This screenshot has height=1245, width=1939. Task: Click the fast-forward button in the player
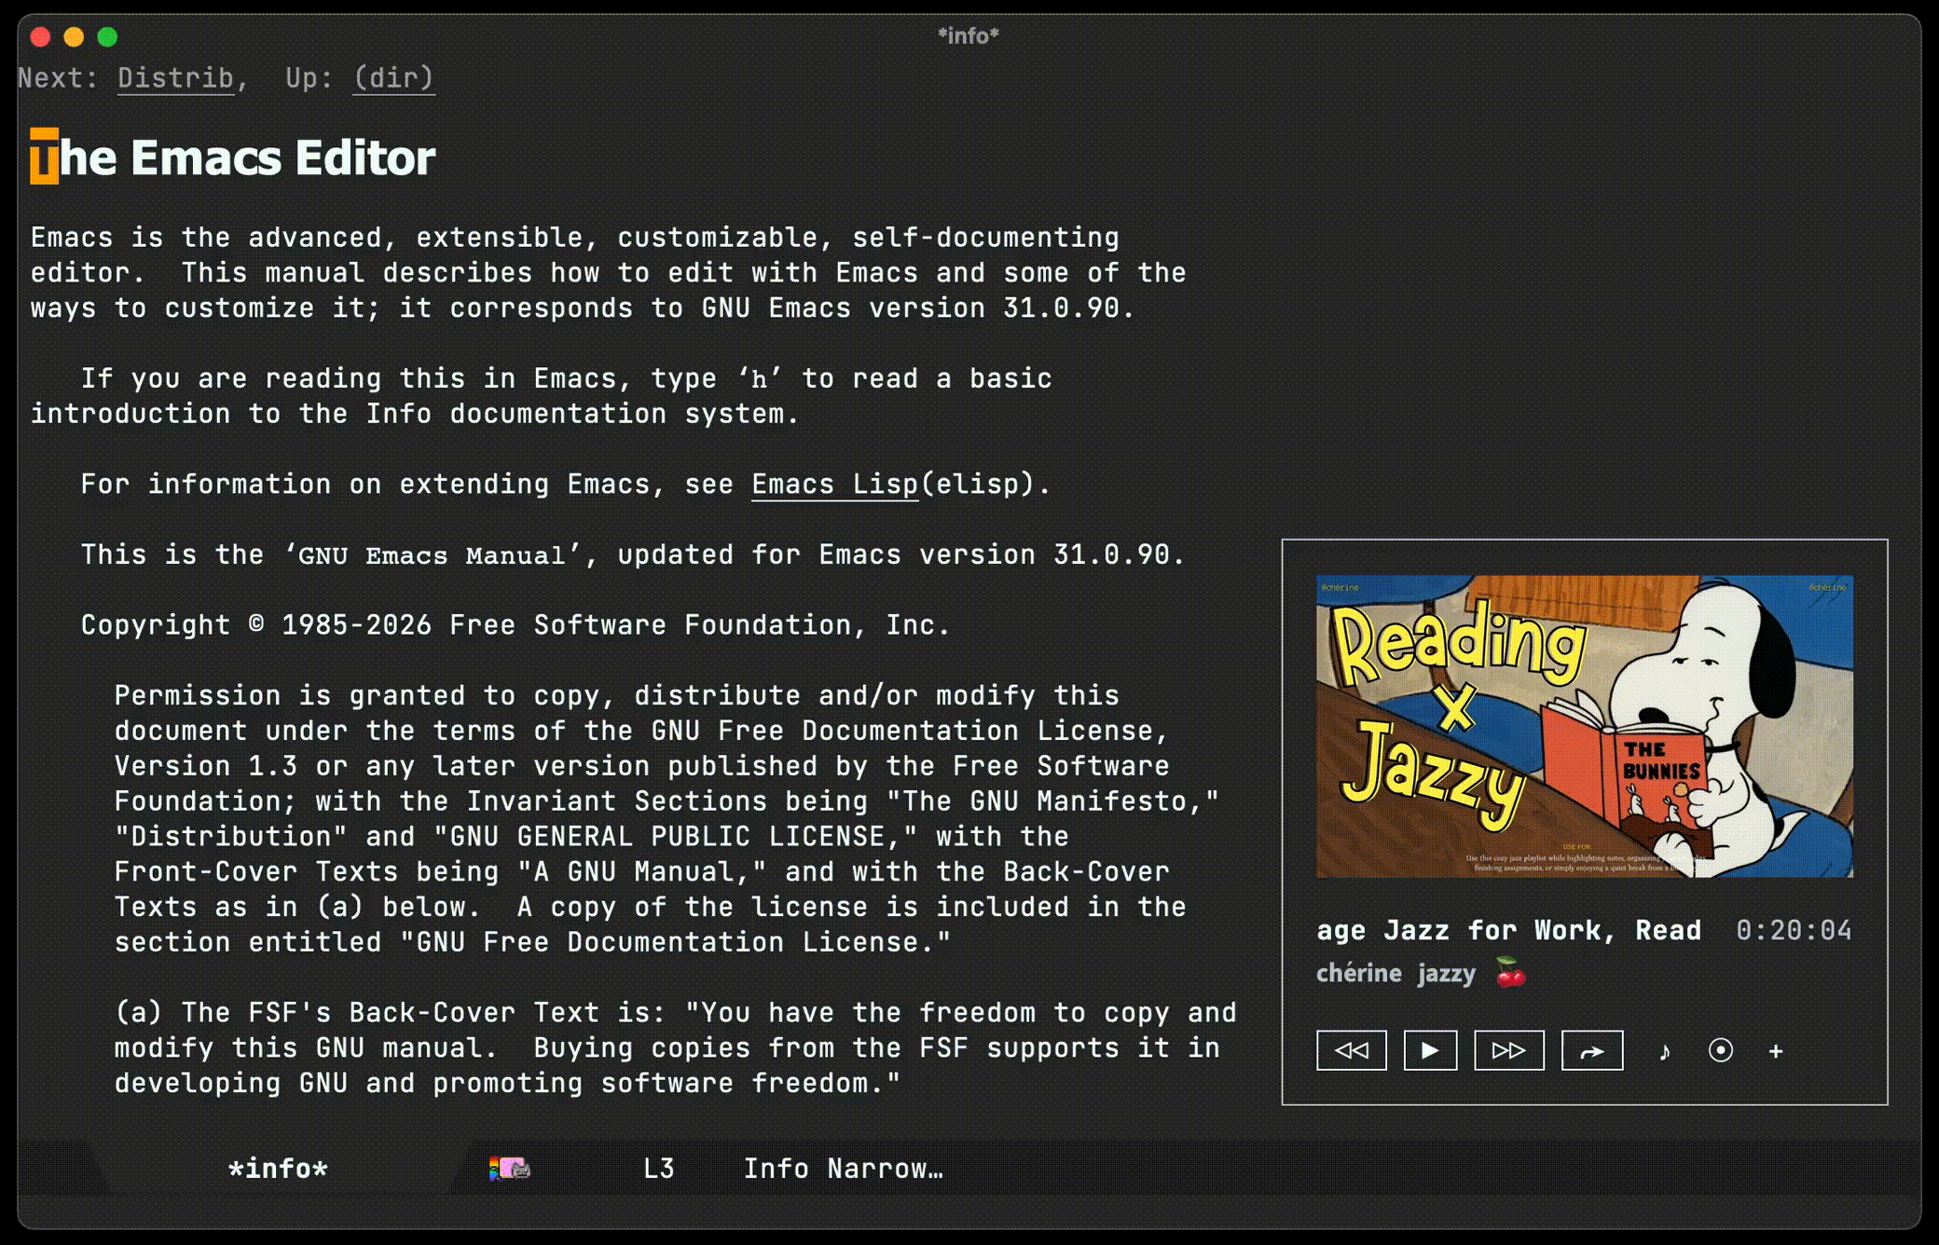tap(1508, 1050)
